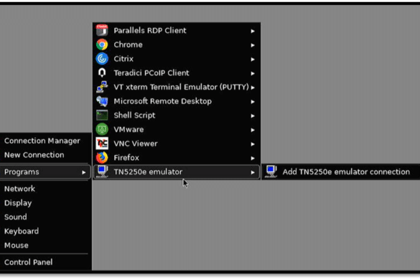Click the Programs submenu arrow
The height and width of the screenshot is (280, 420).
pyautogui.click(x=83, y=172)
